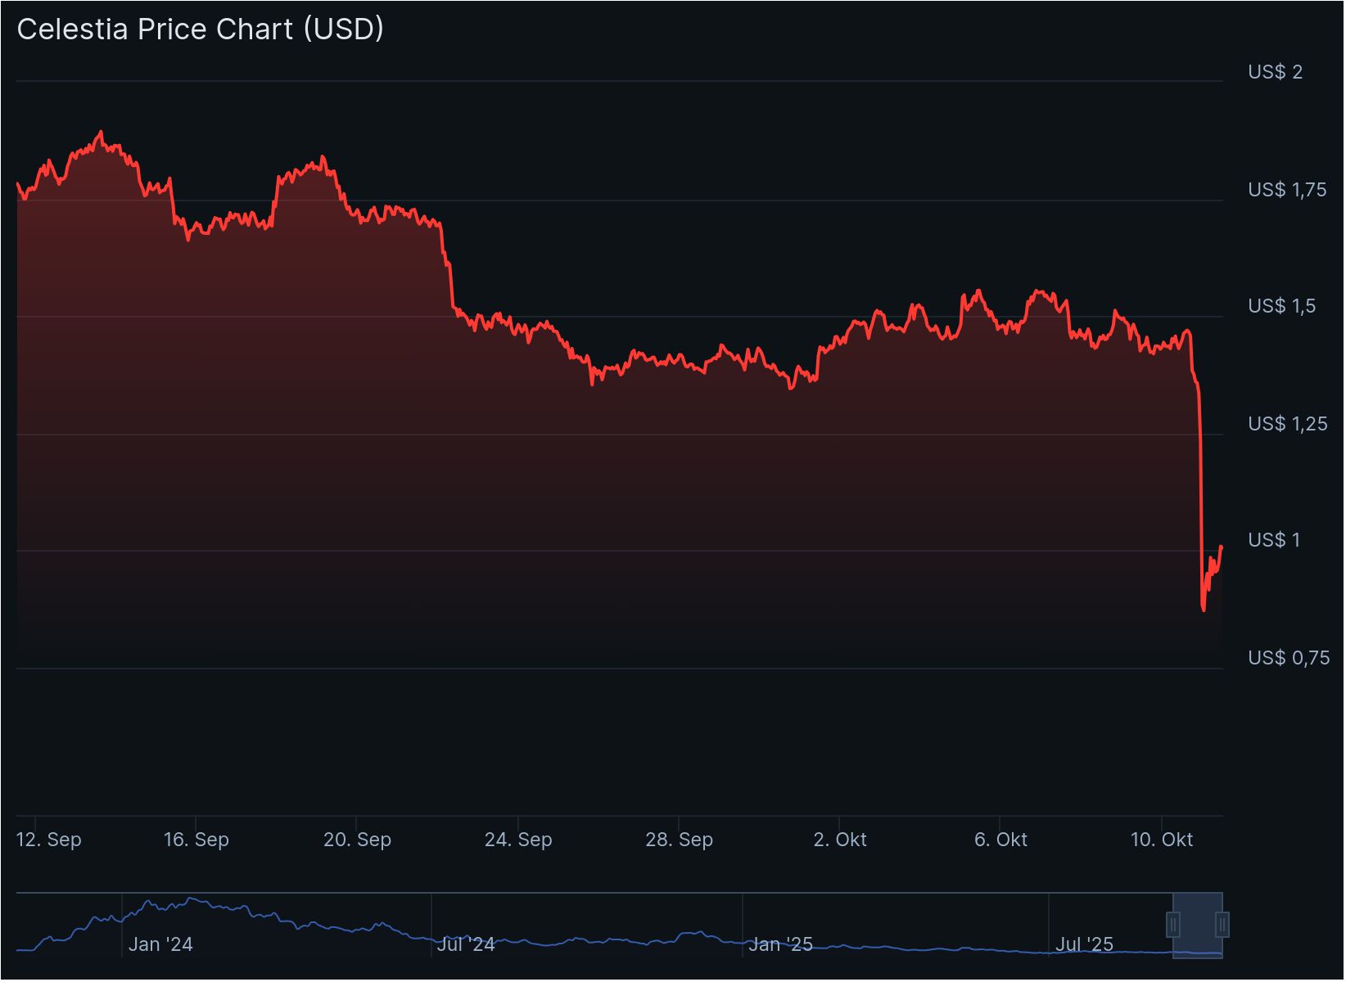Click the left navigator range handle
Screen dimensions: 1346x982
(1173, 925)
